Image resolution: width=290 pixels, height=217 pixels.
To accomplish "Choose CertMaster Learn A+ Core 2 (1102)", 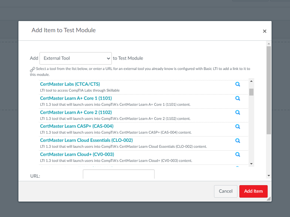I will tap(76, 112).
